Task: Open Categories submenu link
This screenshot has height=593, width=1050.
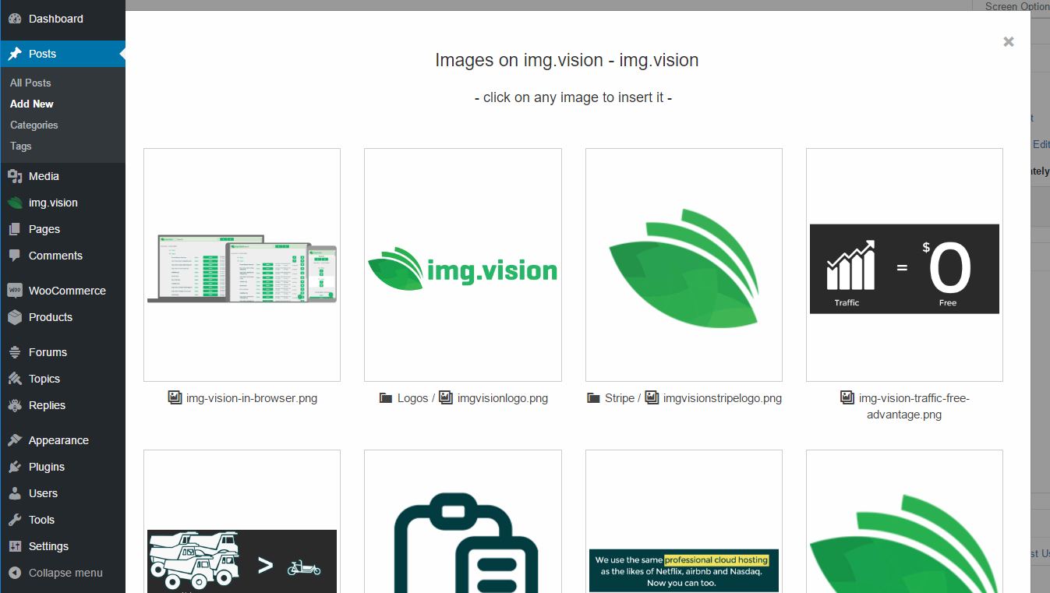Action: (34, 125)
